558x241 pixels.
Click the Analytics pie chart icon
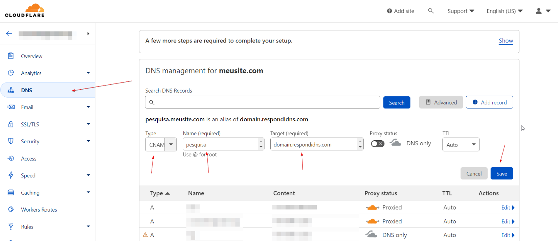coord(11,73)
